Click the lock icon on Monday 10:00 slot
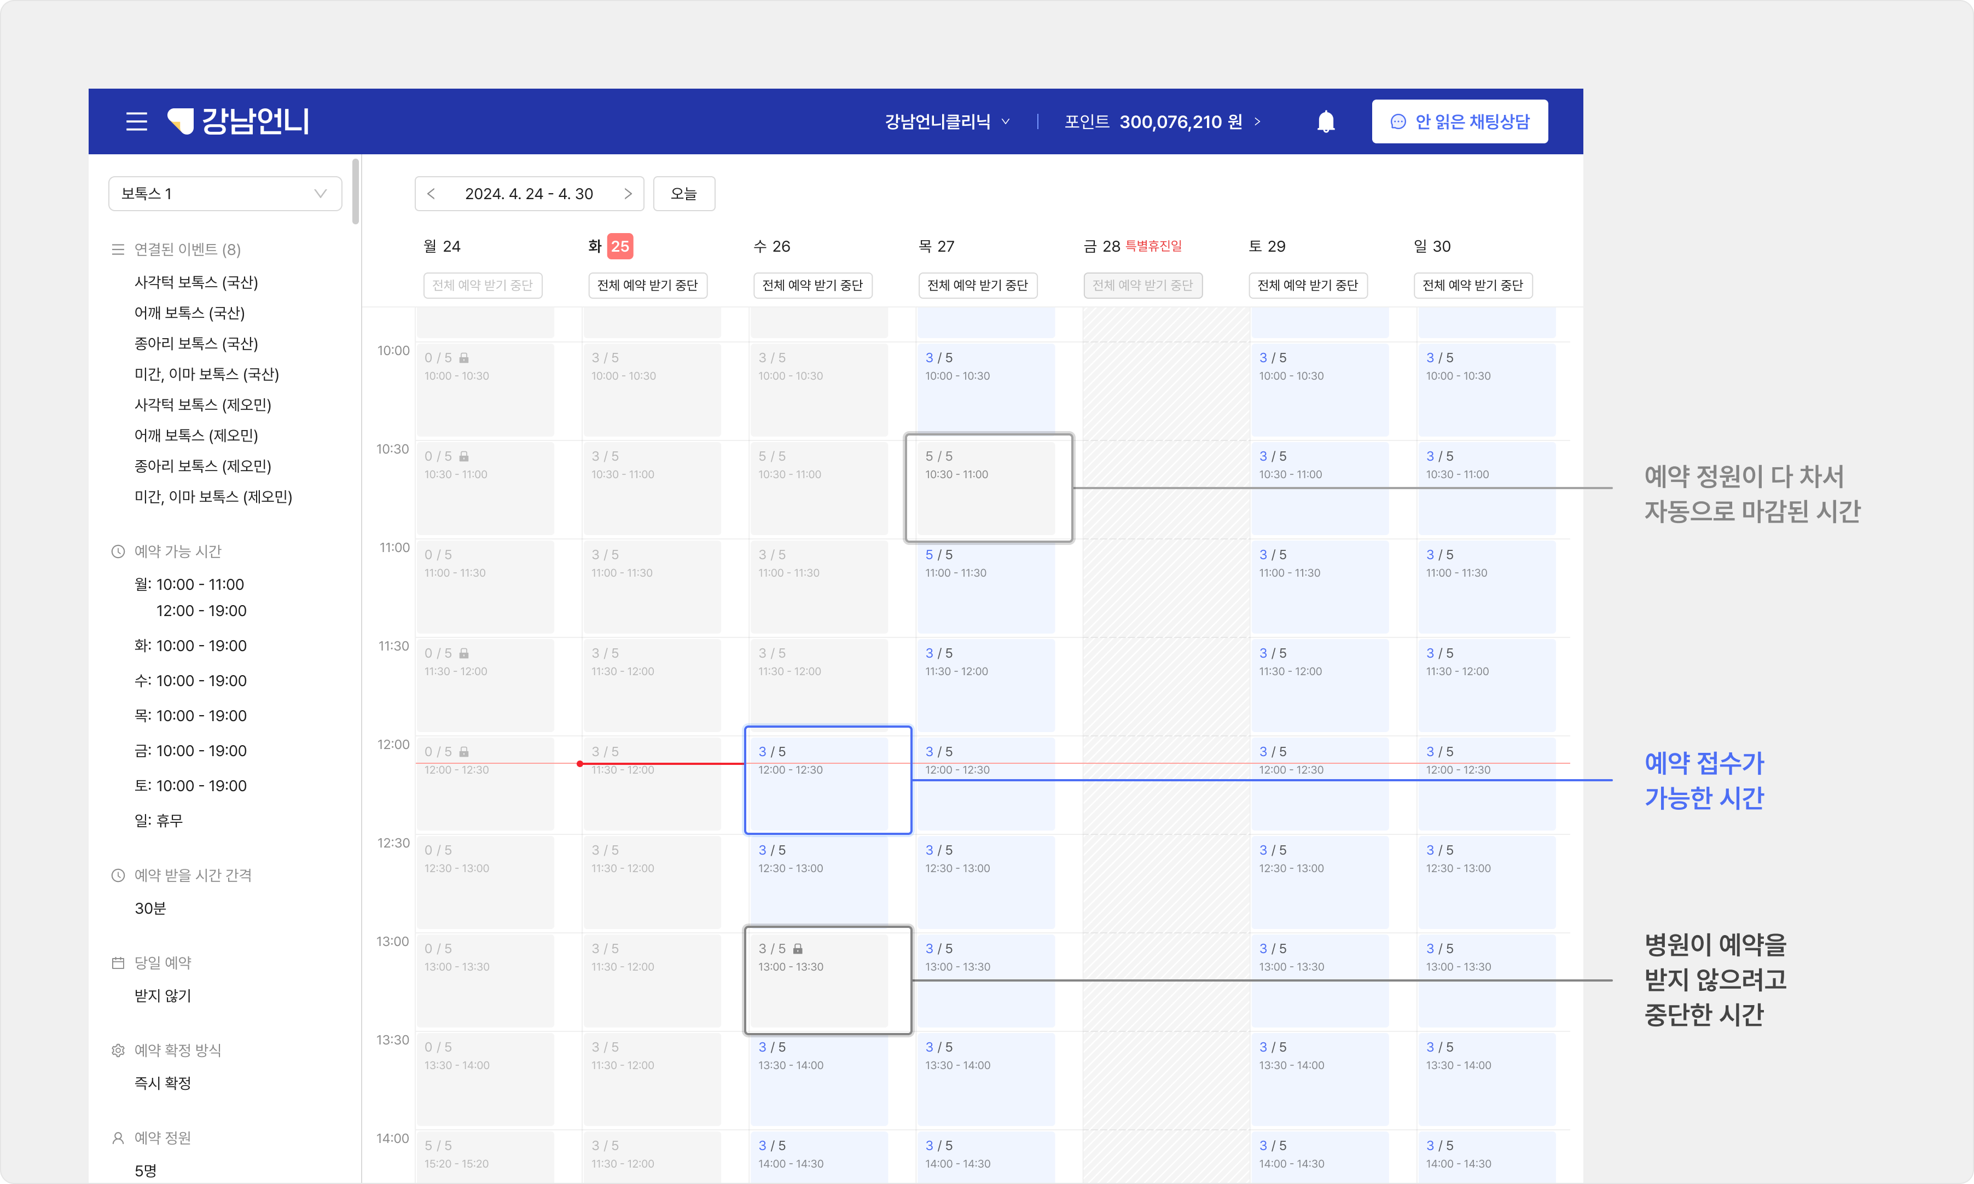1974x1184 pixels. 464,358
